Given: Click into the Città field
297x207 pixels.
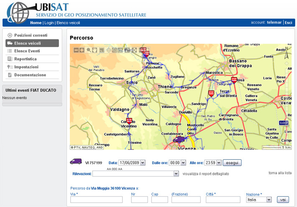Looking at the screenshot, I should pyautogui.click(x=223, y=199).
